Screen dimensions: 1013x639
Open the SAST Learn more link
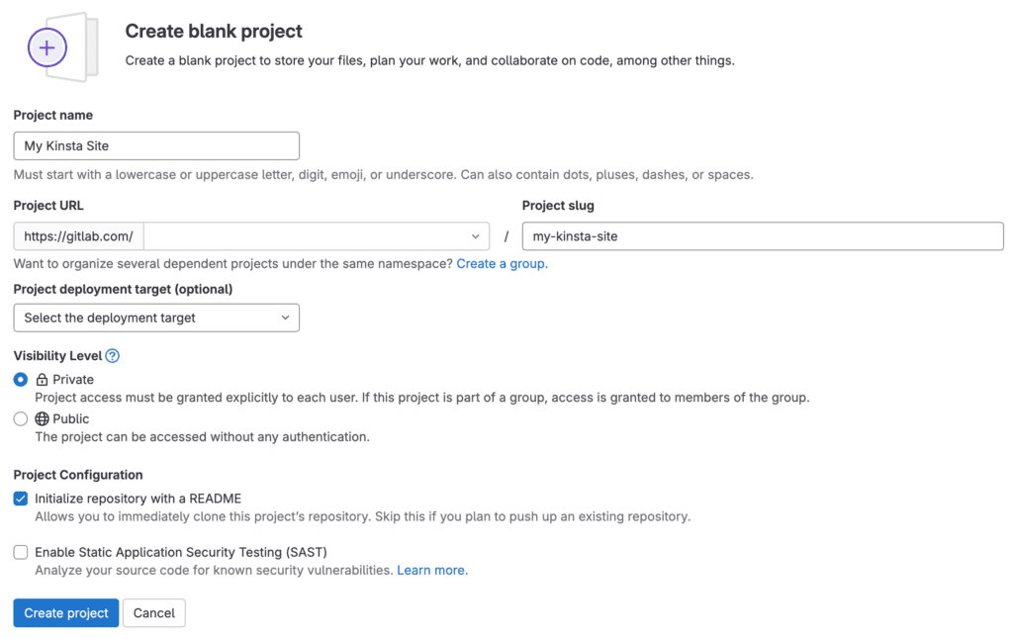click(430, 570)
